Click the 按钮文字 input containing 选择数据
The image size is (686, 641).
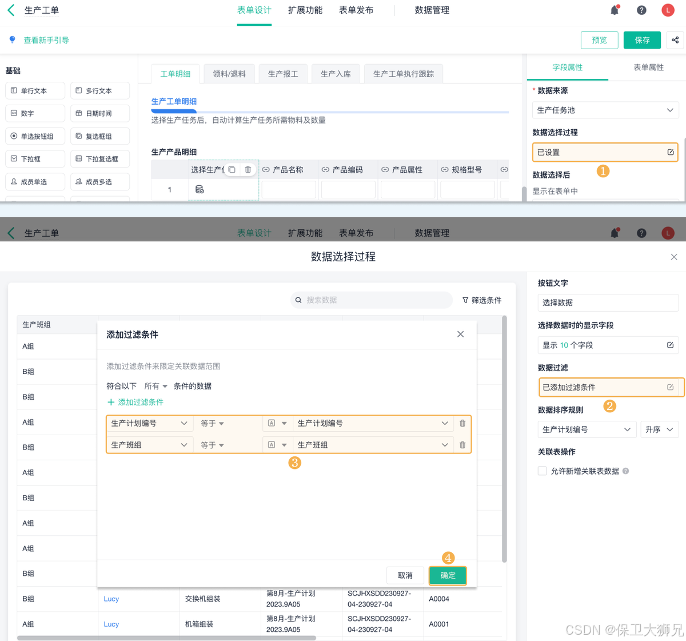(x=608, y=302)
